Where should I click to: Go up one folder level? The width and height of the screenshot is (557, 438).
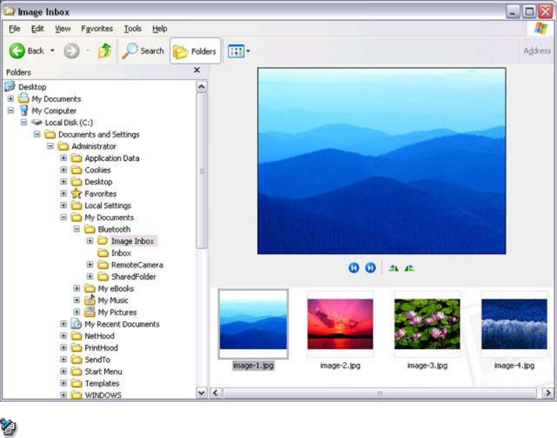click(104, 51)
